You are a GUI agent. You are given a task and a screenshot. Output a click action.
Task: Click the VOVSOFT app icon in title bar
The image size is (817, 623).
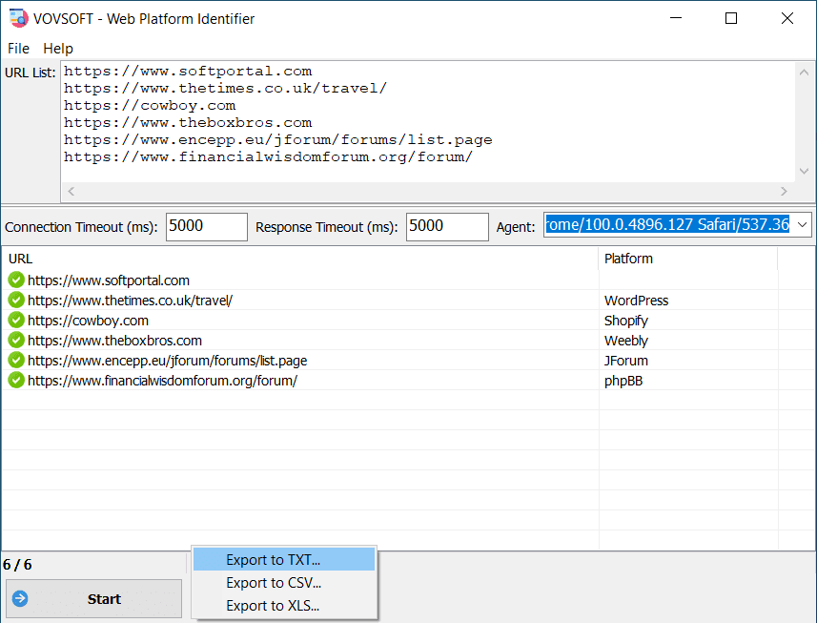coord(17,18)
